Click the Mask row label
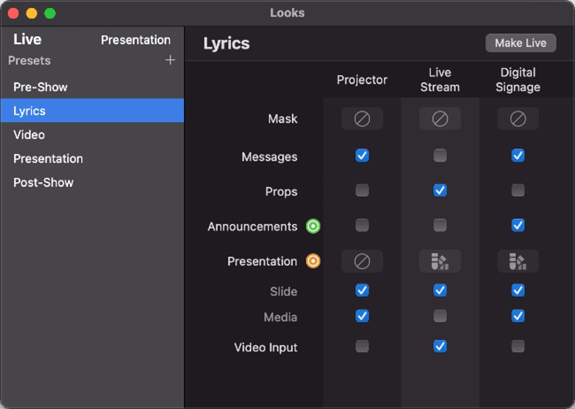Viewport: 575px width, 409px height. (x=282, y=118)
